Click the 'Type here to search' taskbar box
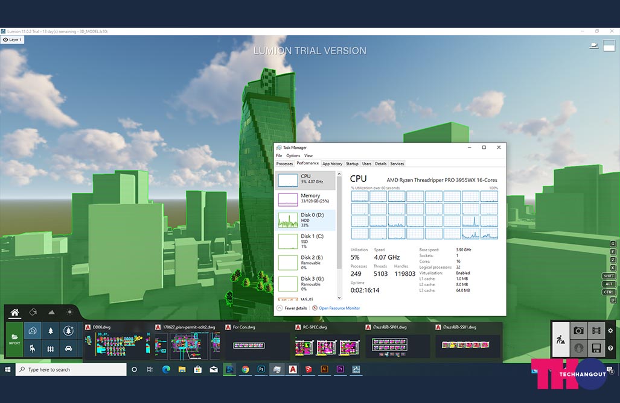Viewport: 620px width, 403px height. click(71, 369)
